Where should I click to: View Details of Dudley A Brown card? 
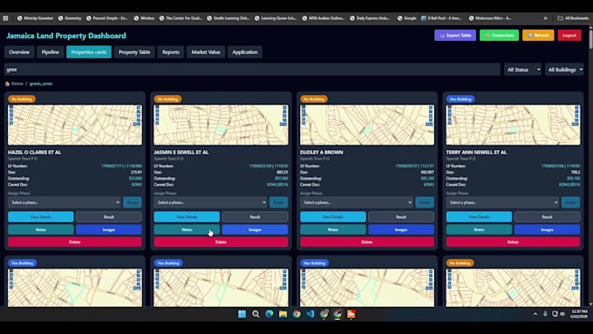pyautogui.click(x=333, y=217)
